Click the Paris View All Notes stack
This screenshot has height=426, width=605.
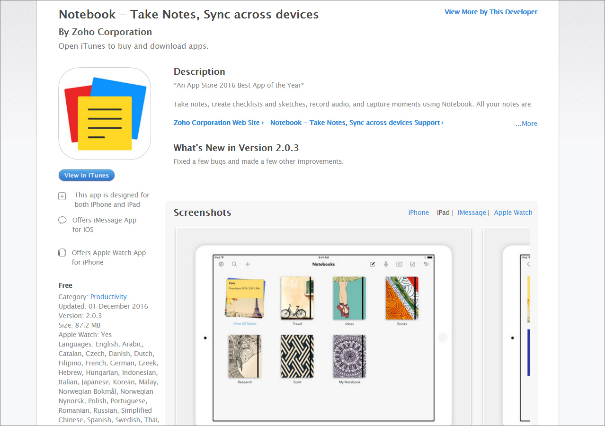(245, 298)
